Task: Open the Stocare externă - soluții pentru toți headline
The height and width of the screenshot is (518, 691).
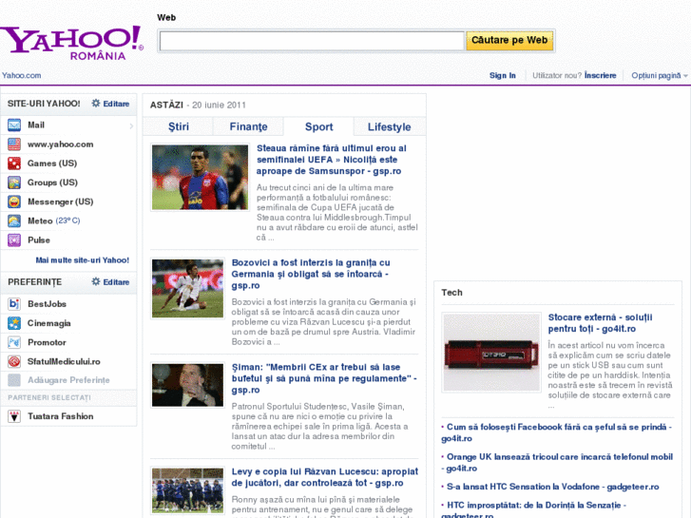Action: tap(600, 323)
